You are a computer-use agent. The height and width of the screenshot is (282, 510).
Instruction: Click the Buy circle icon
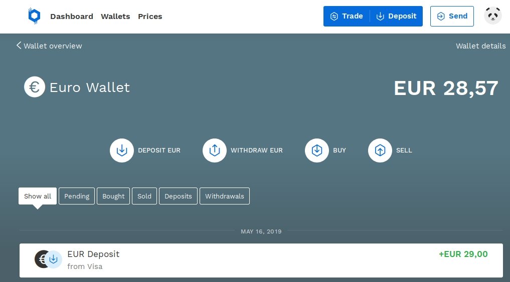(317, 150)
